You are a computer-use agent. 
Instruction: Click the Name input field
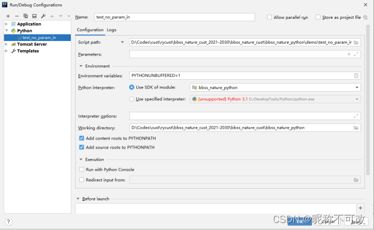tap(174, 17)
